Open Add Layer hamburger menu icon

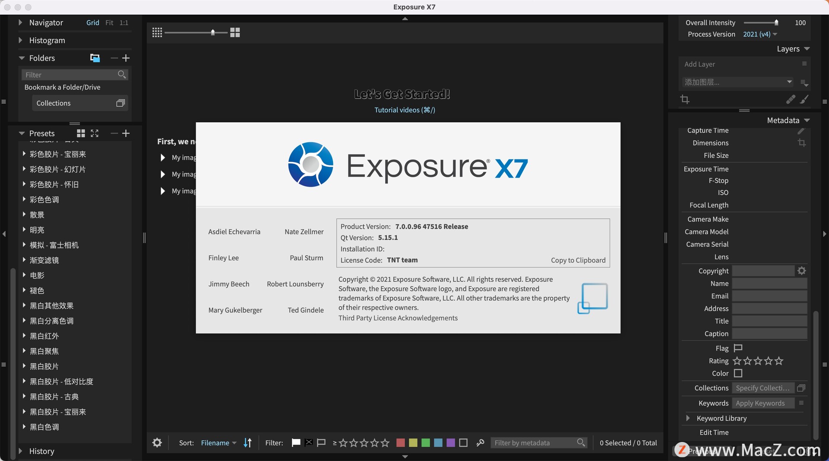pos(804,64)
